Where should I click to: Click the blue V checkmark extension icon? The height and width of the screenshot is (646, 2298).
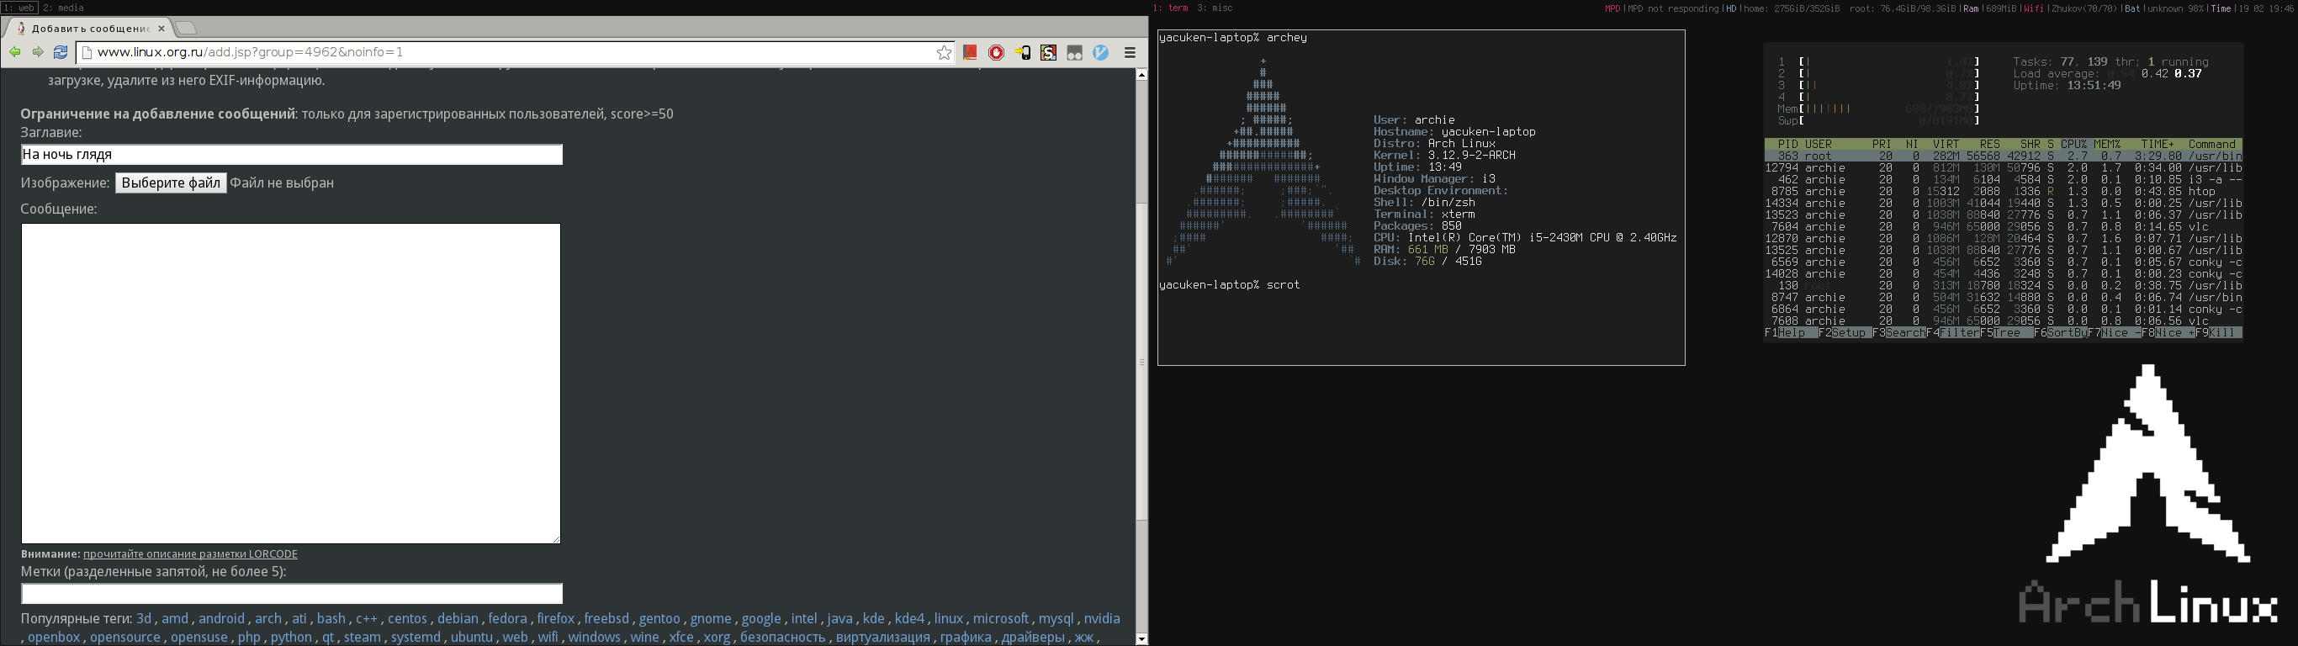tap(1101, 54)
